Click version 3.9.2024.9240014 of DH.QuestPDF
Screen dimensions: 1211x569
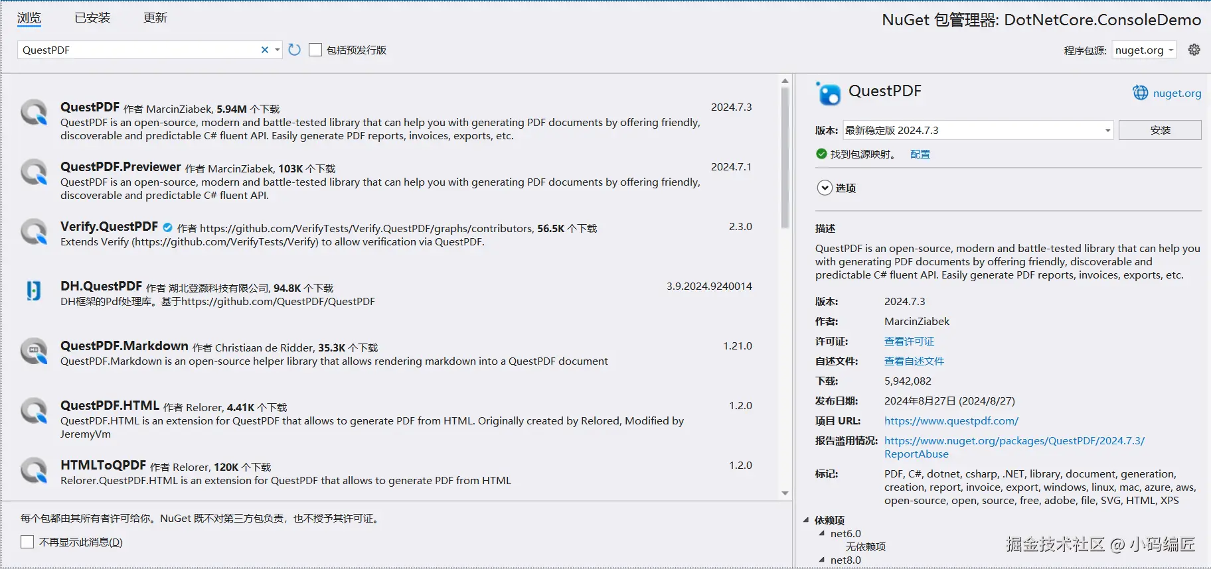[709, 286]
